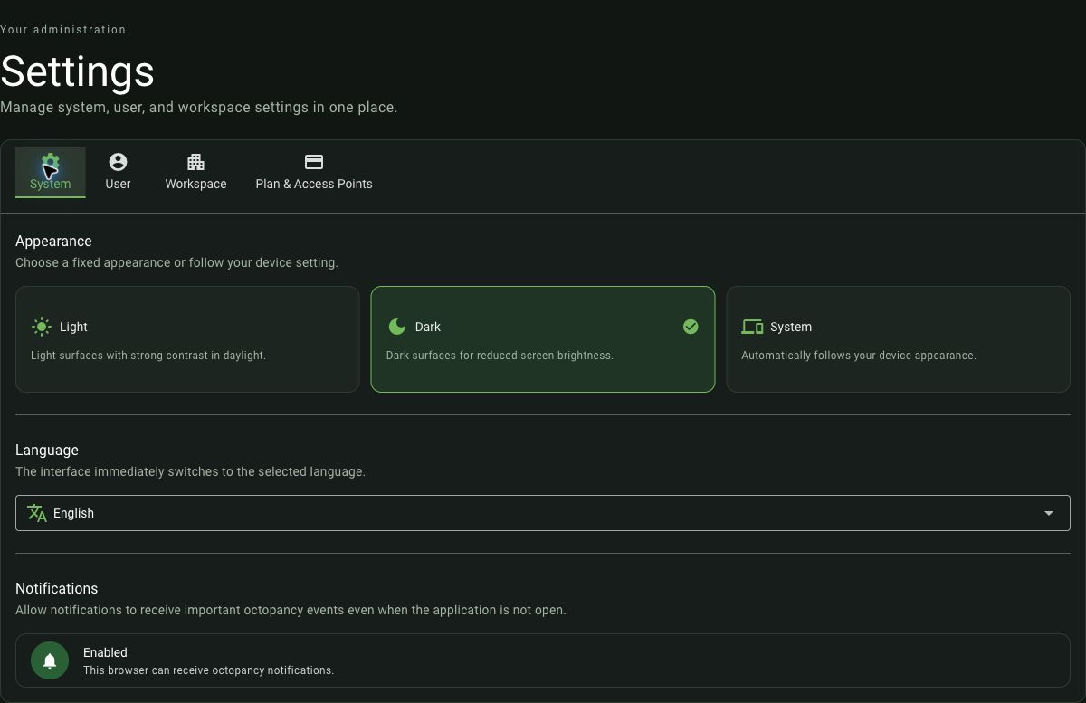Select the Light appearance option
This screenshot has height=703, width=1086.
[x=187, y=339]
